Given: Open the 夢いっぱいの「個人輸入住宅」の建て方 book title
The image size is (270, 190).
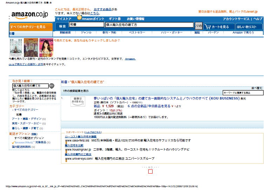Looking at the screenshot, I should point(167,98).
